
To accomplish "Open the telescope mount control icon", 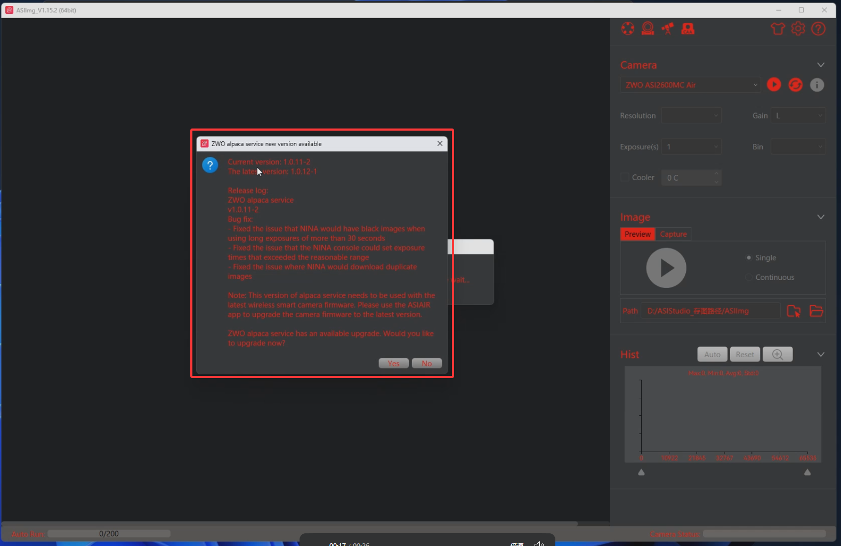I will (668, 29).
